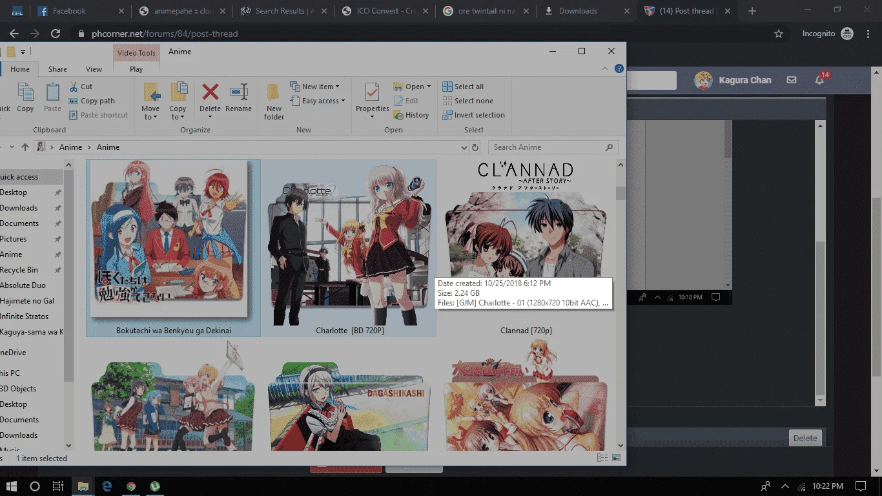This screenshot has width=882, height=496.
Task: Open Infinite Stratos in navigation pane
Action: tap(24, 316)
